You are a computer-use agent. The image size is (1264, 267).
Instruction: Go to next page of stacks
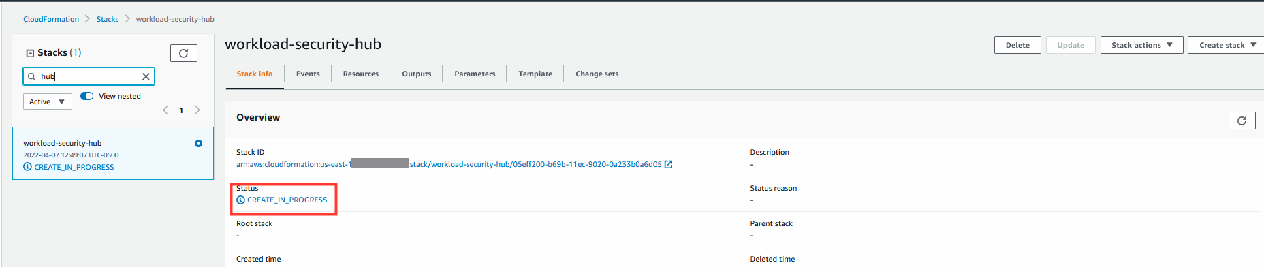click(197, 110)
